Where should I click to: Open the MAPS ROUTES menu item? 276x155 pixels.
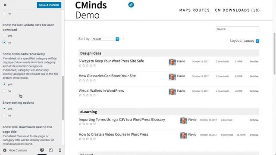coord(194,10)
